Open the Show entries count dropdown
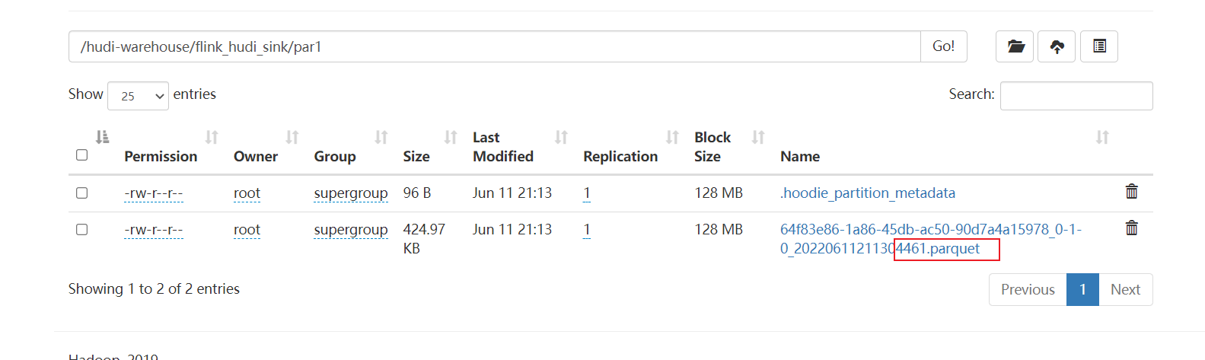The image size is (1205, 360). [138, 96]
